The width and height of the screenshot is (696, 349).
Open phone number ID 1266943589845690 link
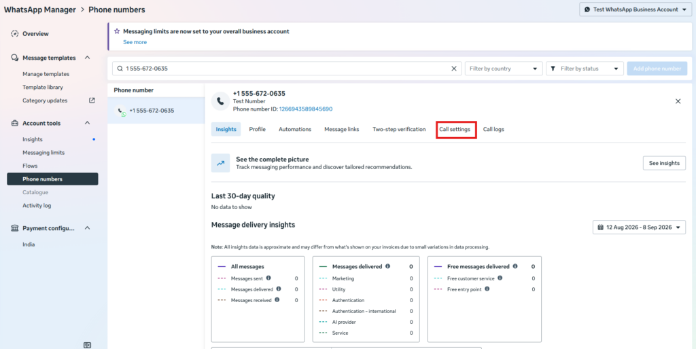click(x=306, y=109)
